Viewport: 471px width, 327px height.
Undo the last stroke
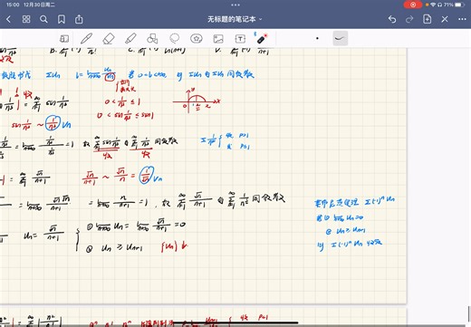pos(392,19)
